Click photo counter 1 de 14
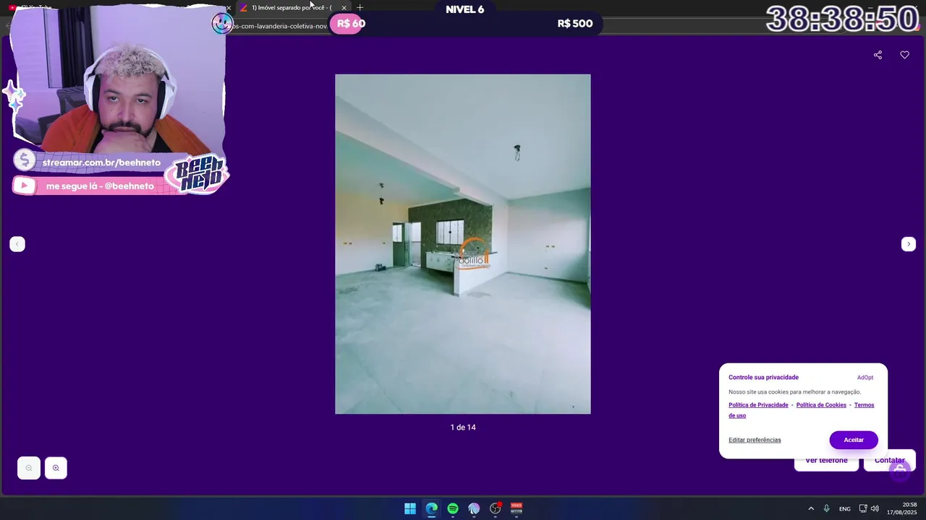Screen dimensions: 926x520 tap(463, 428)
